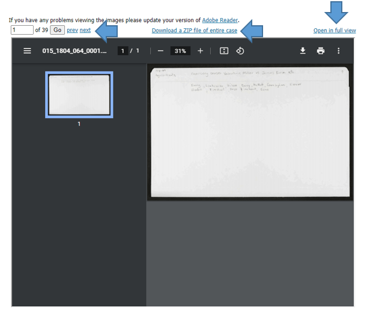373x317 pixels.
Task: Follow the Adobe Reader link
Action: (220, 20)
